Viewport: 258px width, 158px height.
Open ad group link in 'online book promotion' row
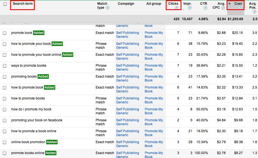(154, 144)
